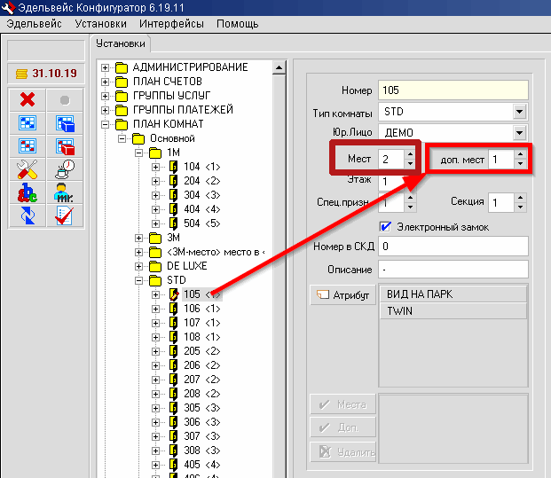Click the coffee cup with clock icon
This screenshot has width=551, height=478.
[64, 168]
